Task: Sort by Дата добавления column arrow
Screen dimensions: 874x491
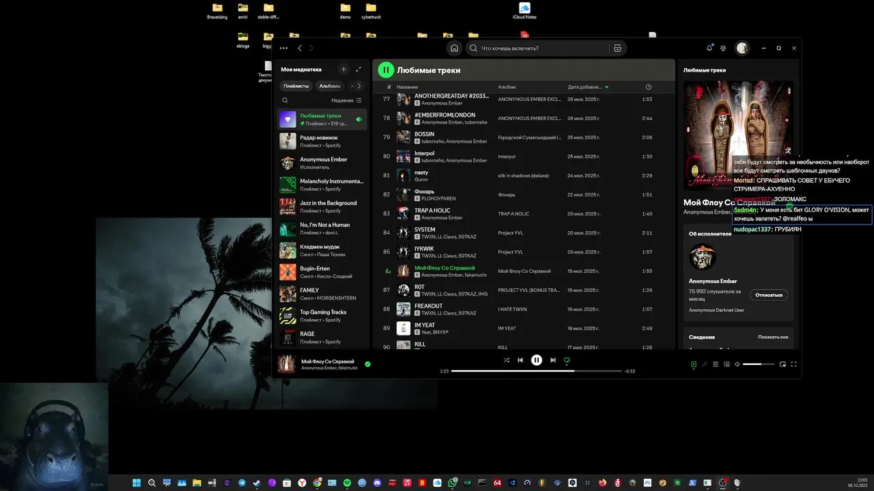Action: coord(606,87)
